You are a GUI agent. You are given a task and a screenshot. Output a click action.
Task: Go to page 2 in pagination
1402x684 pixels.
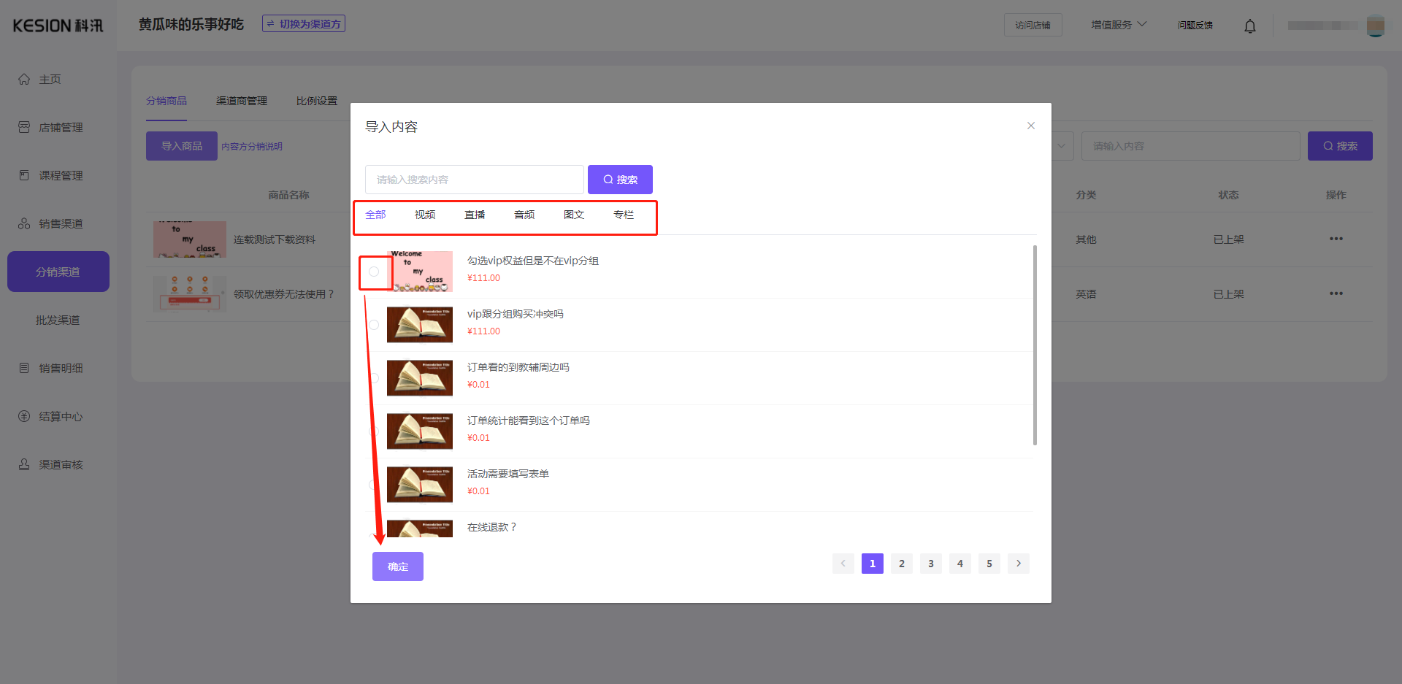tap(902, 564)
